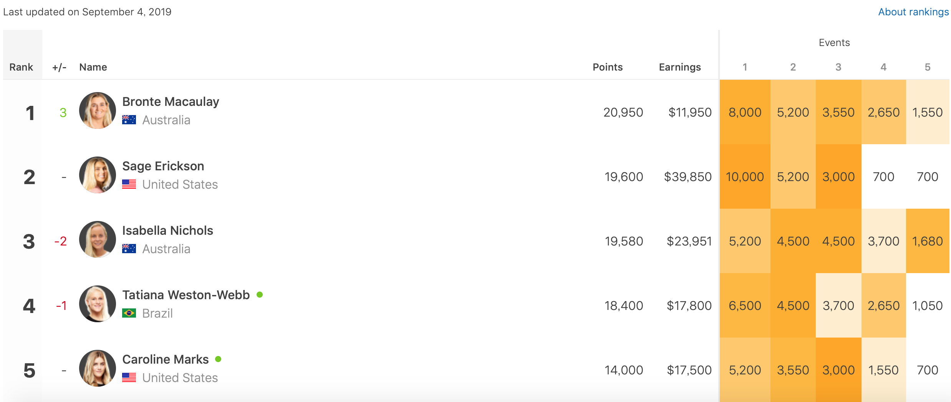Sort by the Earnings column header
The image size is (951, 402).
pyautogui.click(x=679, y=67)
